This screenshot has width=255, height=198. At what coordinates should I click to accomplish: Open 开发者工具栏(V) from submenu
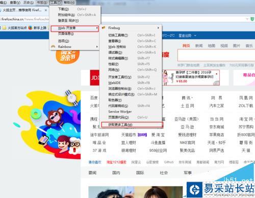[131, 77]
